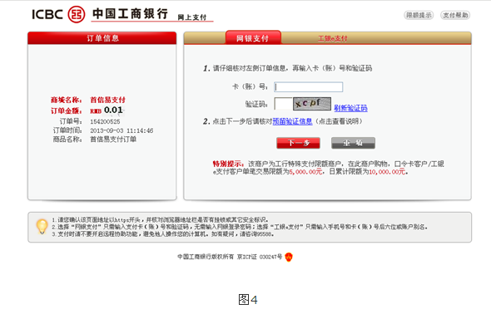The image size is (491, 309).
Task: Click the red 下一步 button
Action: click(x=298, y=143)
